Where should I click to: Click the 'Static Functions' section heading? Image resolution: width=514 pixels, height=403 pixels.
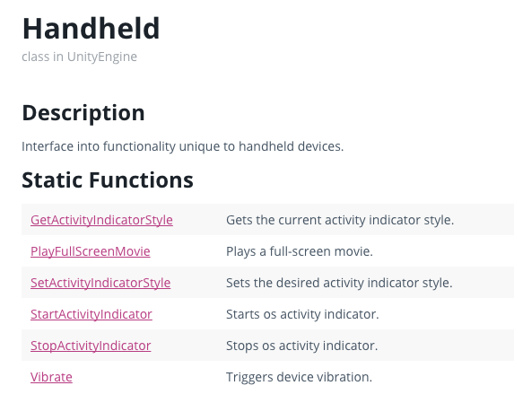pos(108,180)
